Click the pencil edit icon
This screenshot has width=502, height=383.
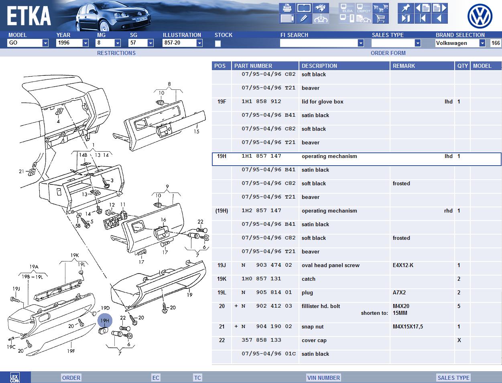304,18
